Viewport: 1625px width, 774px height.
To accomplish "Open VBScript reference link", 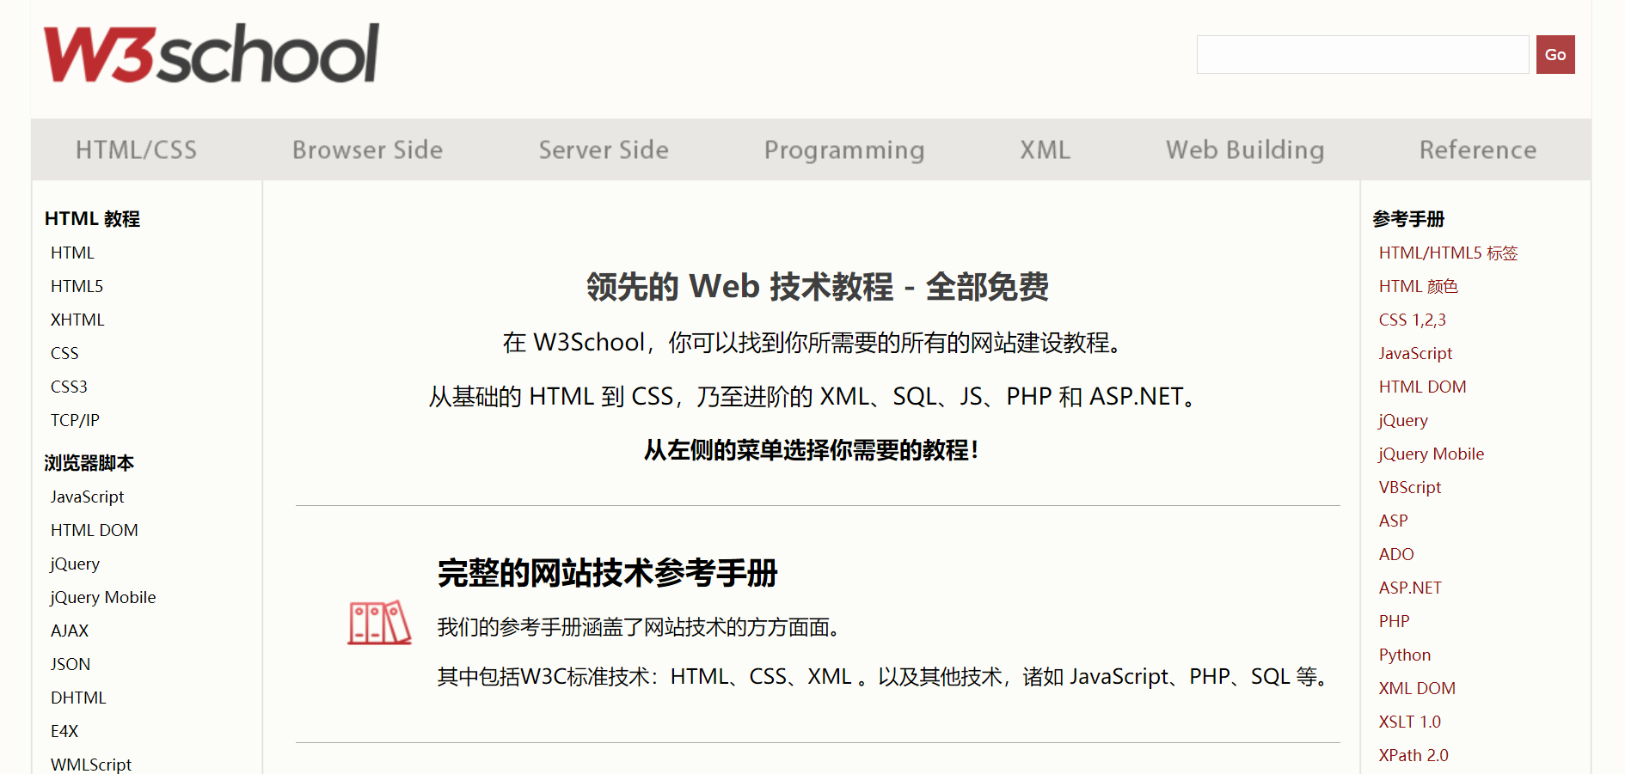I will click(x=1409, y=487).
